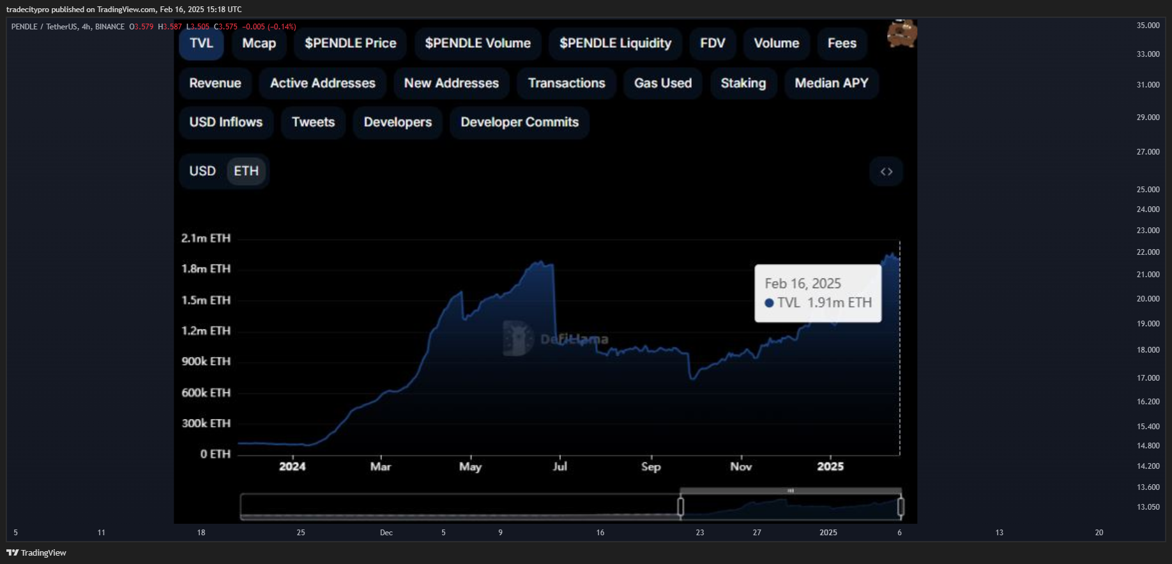Show the $PENDLE Volume chart
Viewport: 1172px width, 564px height.
coord(478,43)
